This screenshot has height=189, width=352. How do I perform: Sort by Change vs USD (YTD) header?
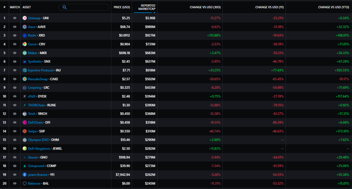click(x=333, y=7)
